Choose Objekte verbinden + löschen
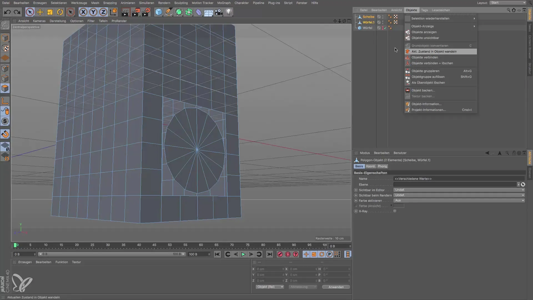The height and width of the screenshot is (300, 533). click(x=441, y=63)
